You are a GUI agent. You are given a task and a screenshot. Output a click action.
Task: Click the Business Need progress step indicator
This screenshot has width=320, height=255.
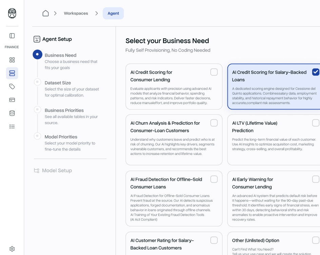[37, 54]
